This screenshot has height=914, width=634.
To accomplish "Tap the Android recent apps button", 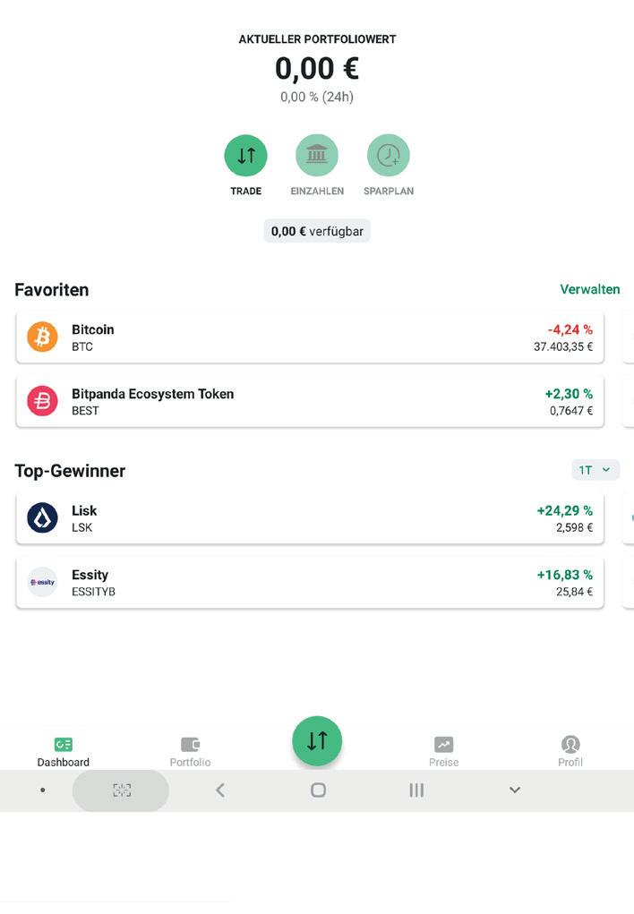I will click(x=416, y=790).
